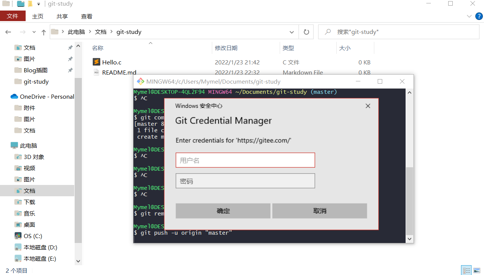Select the Hello.c file
Viewport: 484px width, 275px height.
112,62
